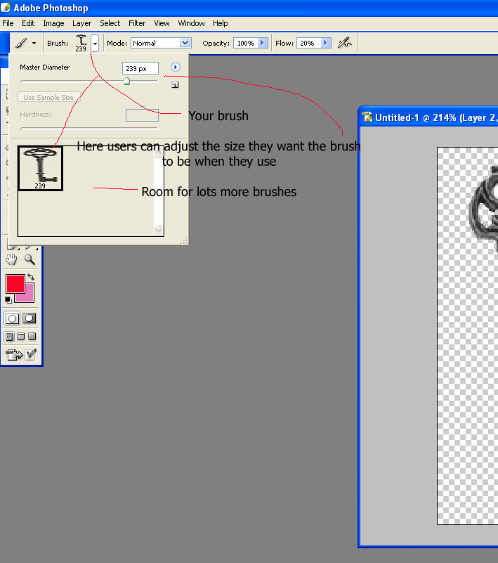This screenshot has width=498, height=563.
Task: Open the View menu
Action: point(162,23)
